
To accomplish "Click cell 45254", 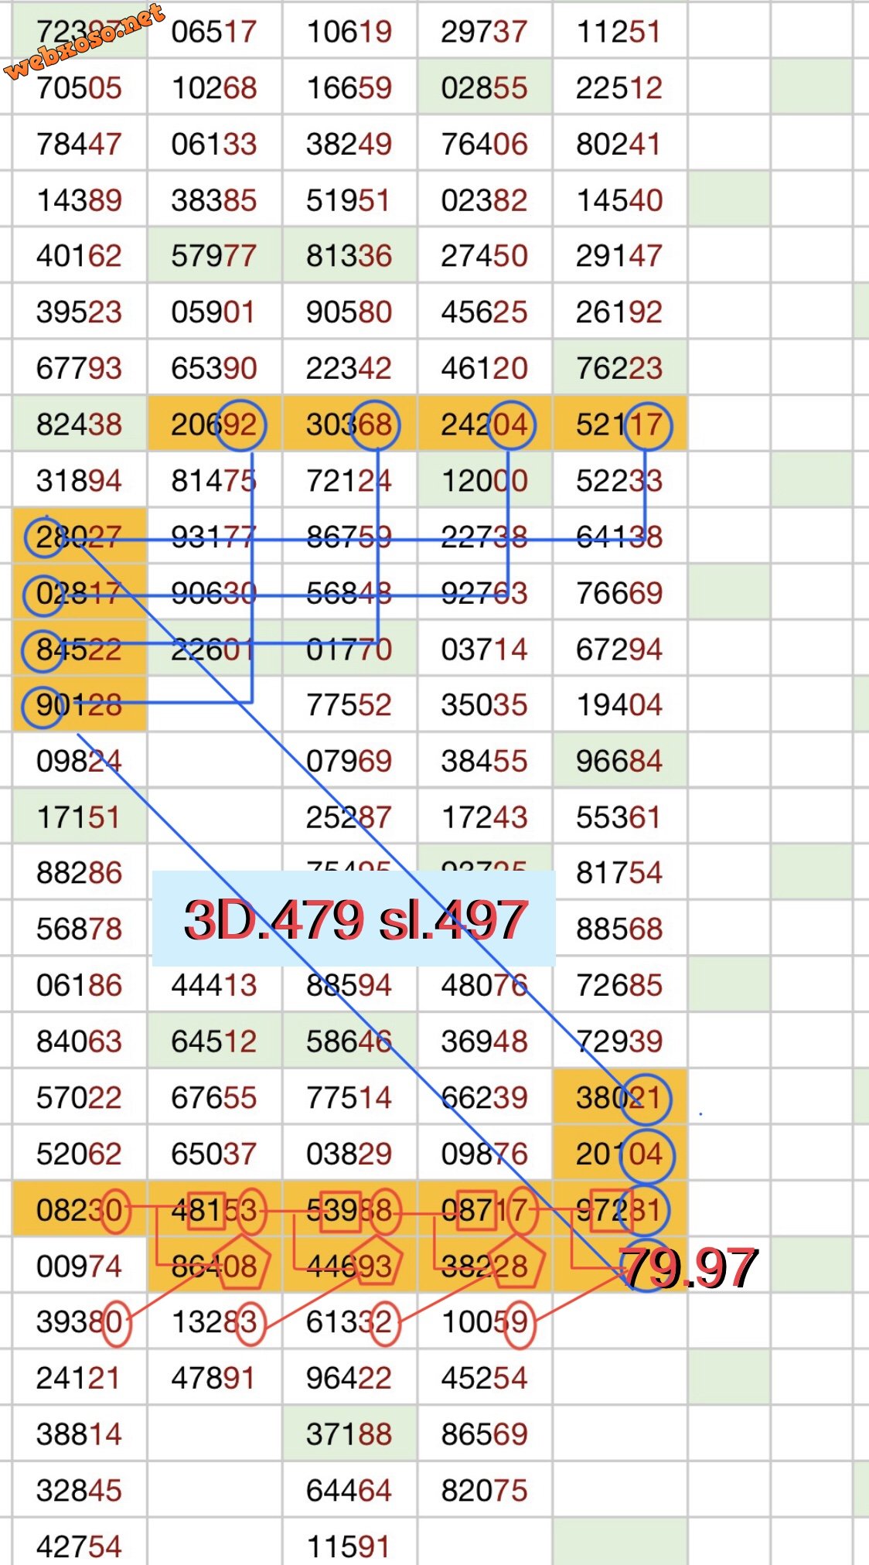I will click(x=485, y=1378).
